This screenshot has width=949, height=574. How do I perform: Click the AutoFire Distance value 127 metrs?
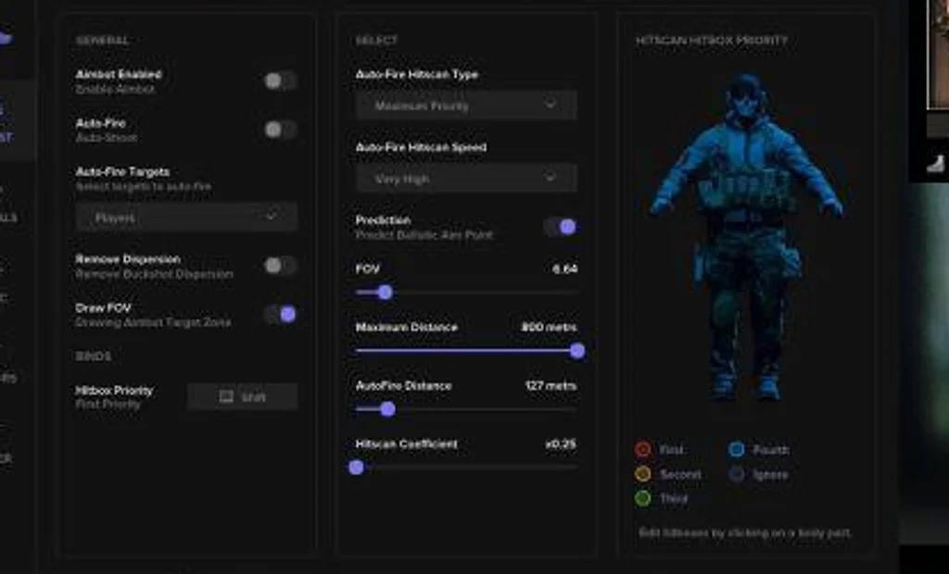[550, 385]
